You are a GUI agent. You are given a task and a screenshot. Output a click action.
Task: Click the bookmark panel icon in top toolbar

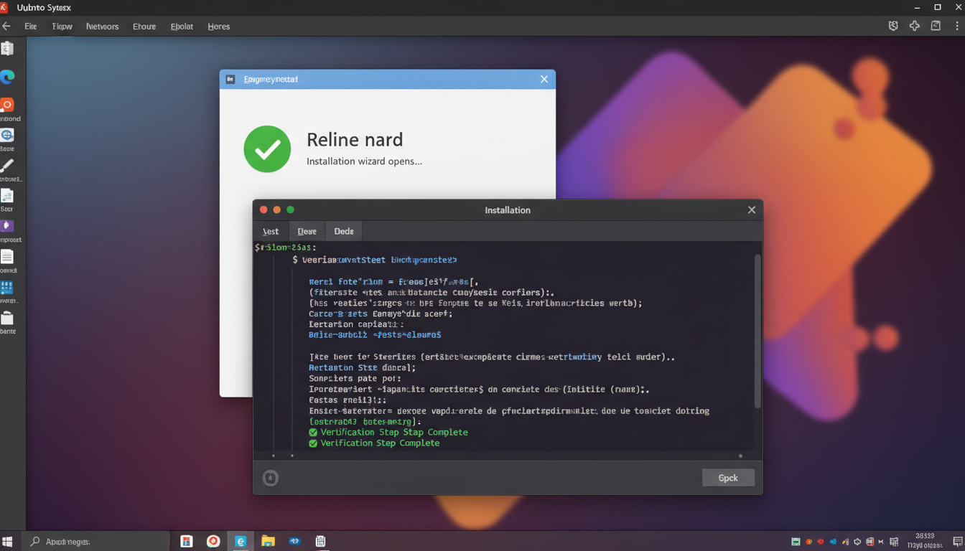(x=936, y=26)
